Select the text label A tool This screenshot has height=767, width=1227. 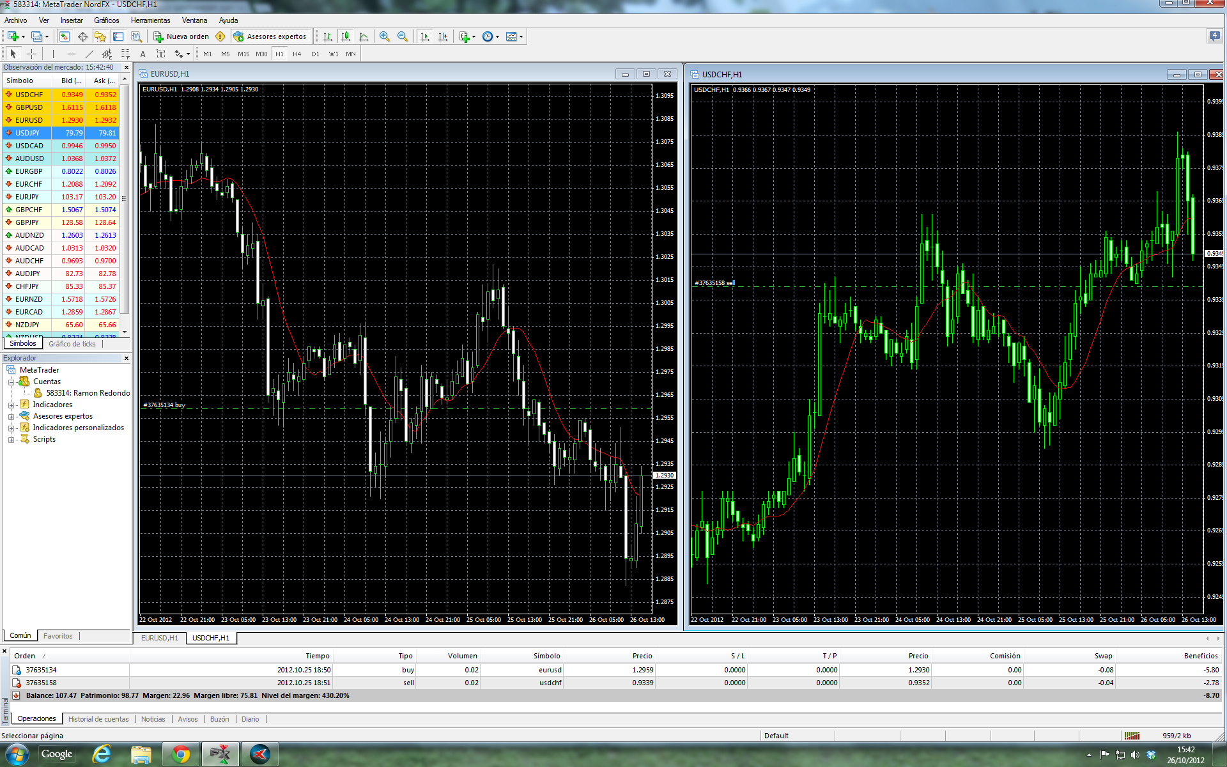coord(143,54)
